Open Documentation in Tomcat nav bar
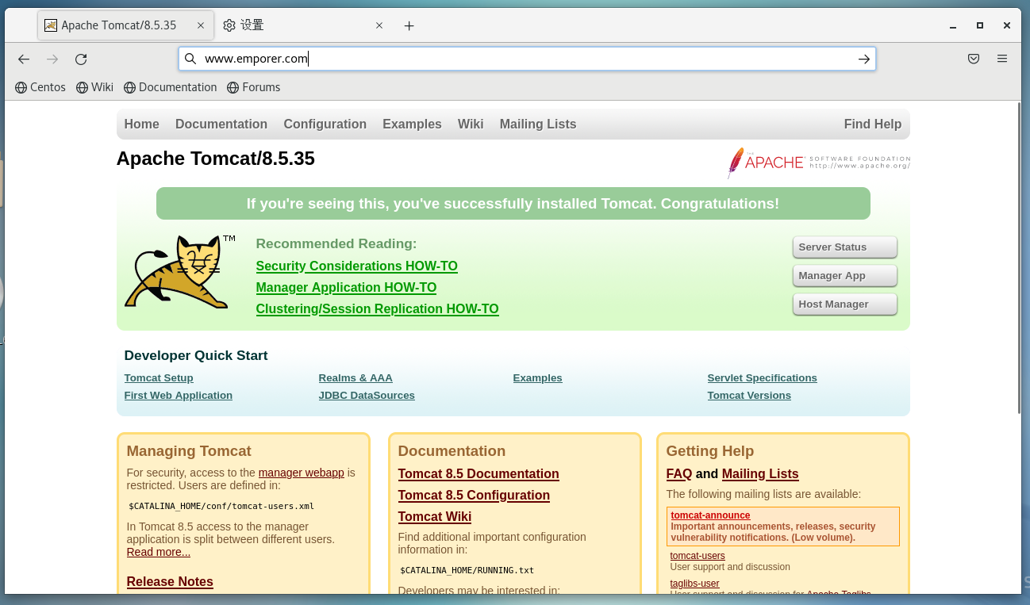1030x605 pixels. (221, 124)
